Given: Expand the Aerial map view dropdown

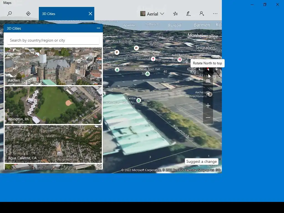Looking at the screenshot, I should click(152, 14).
